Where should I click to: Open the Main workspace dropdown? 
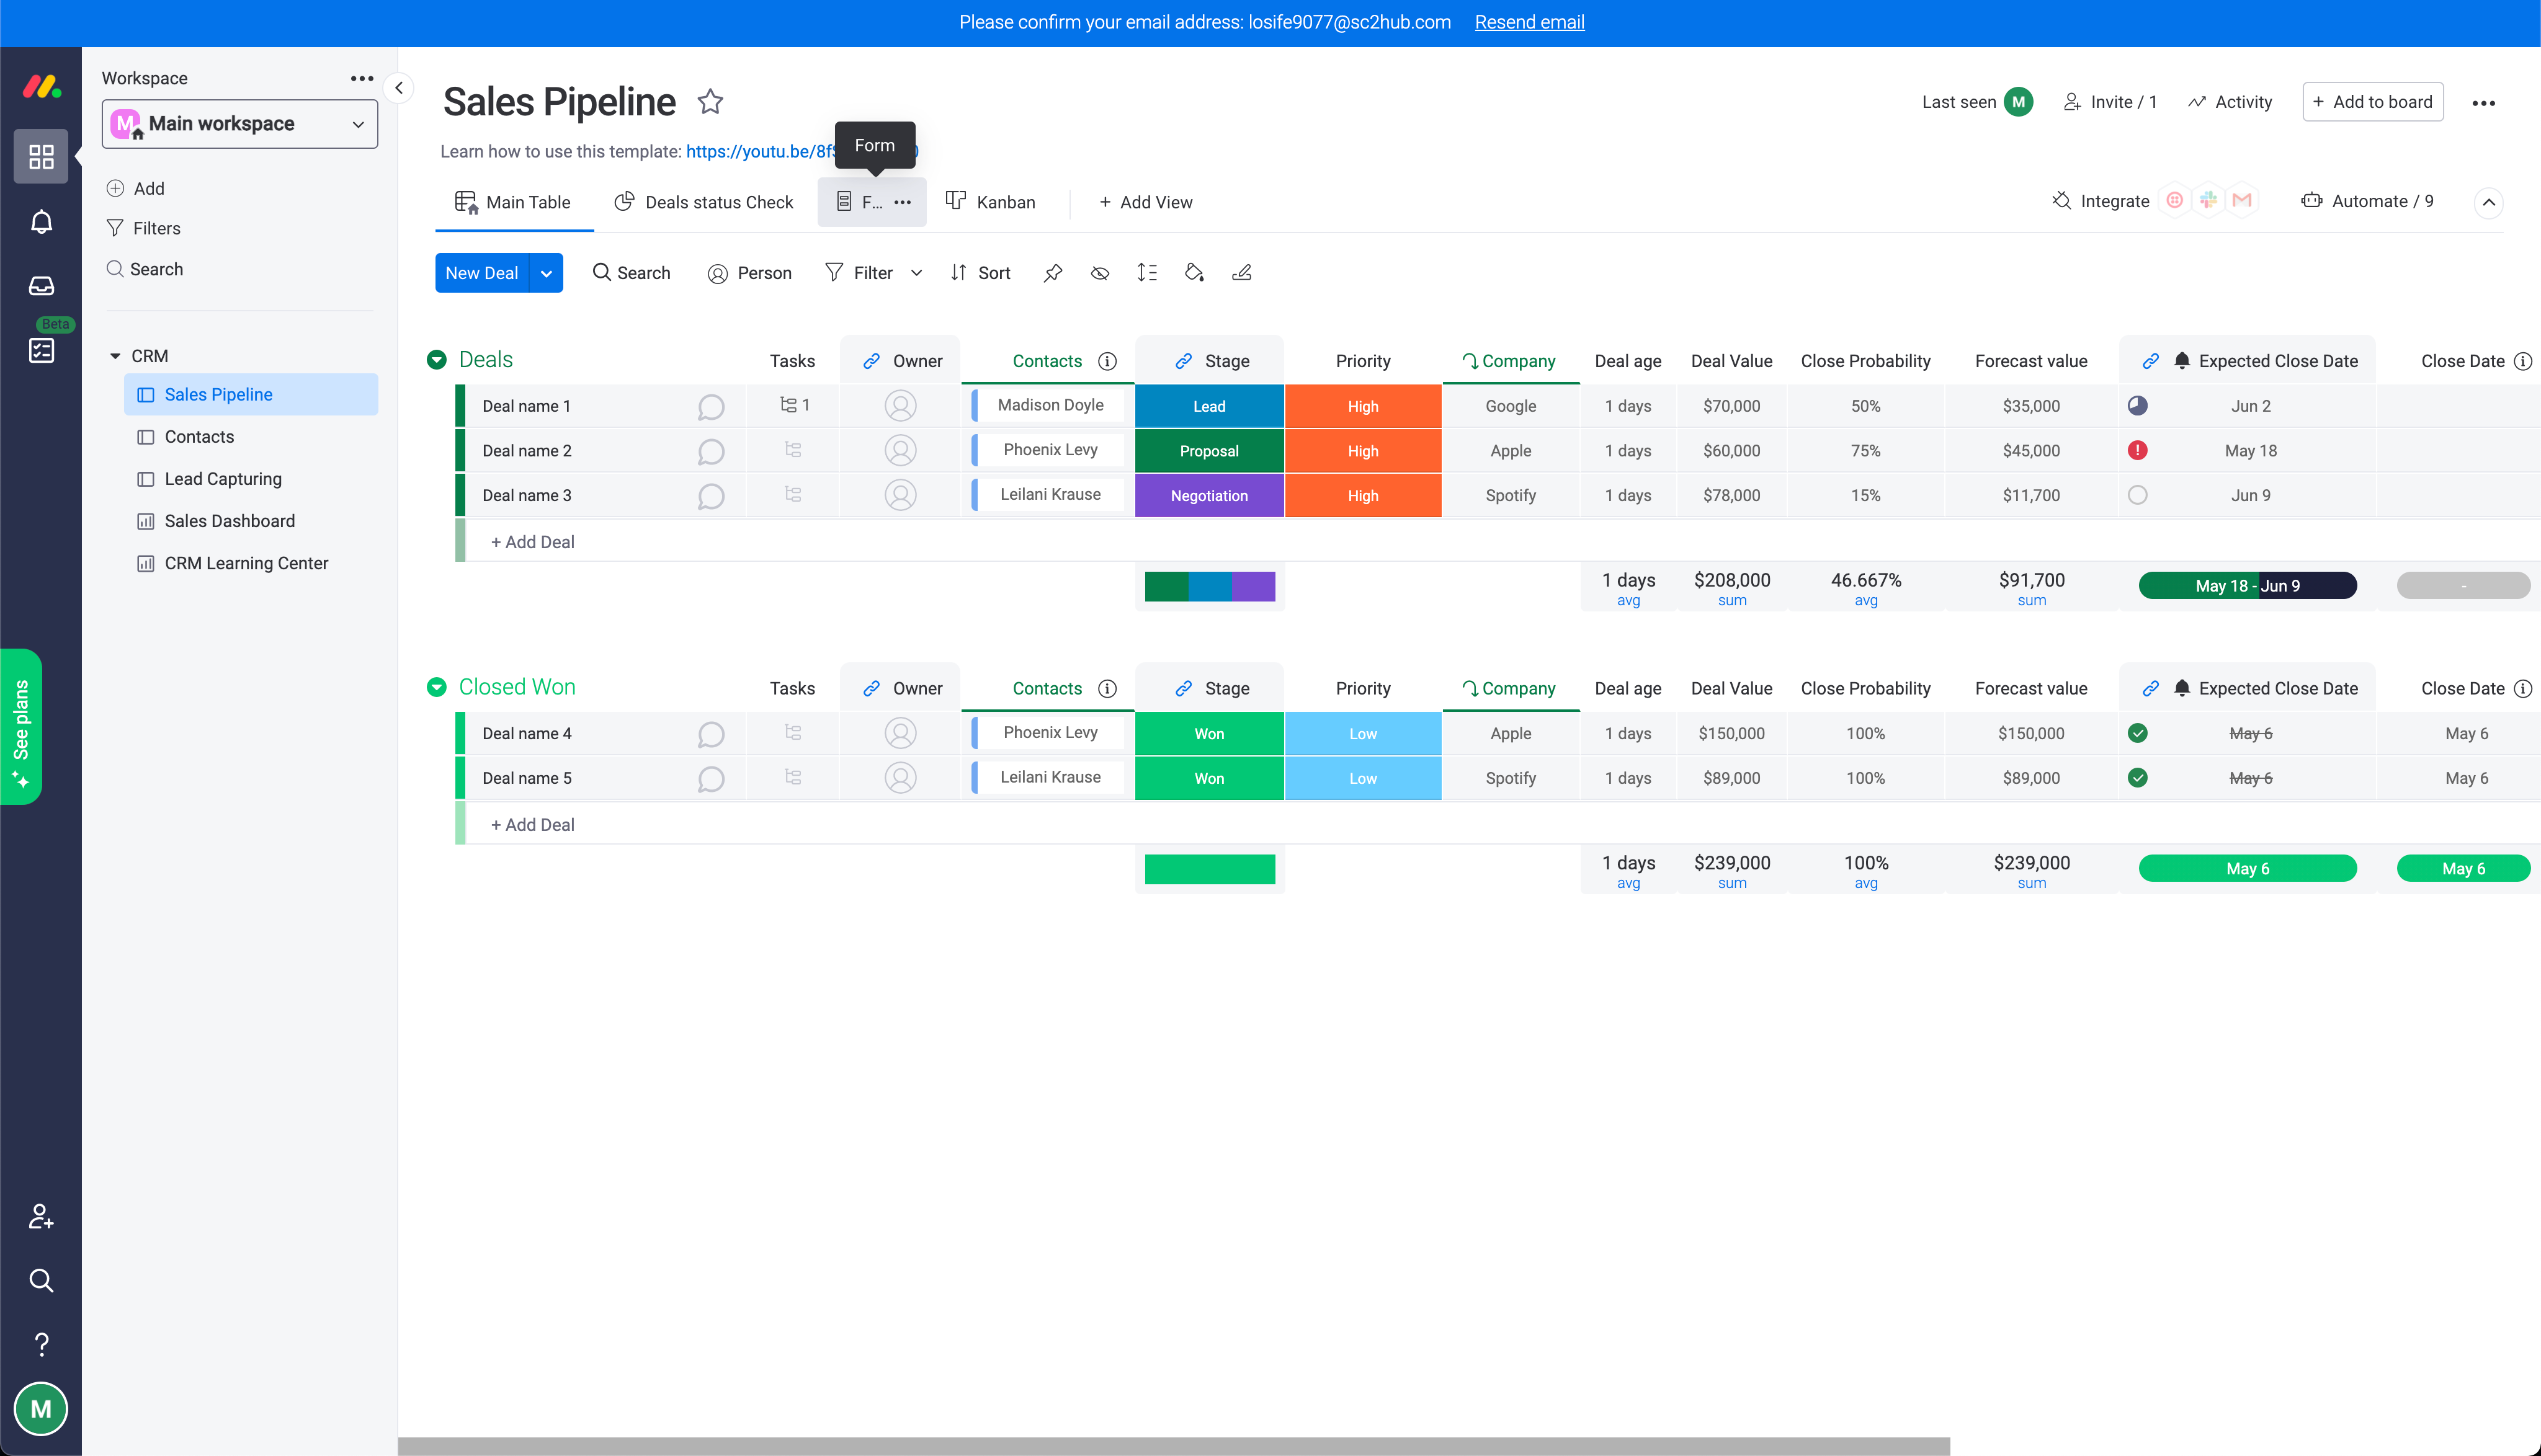240,124
